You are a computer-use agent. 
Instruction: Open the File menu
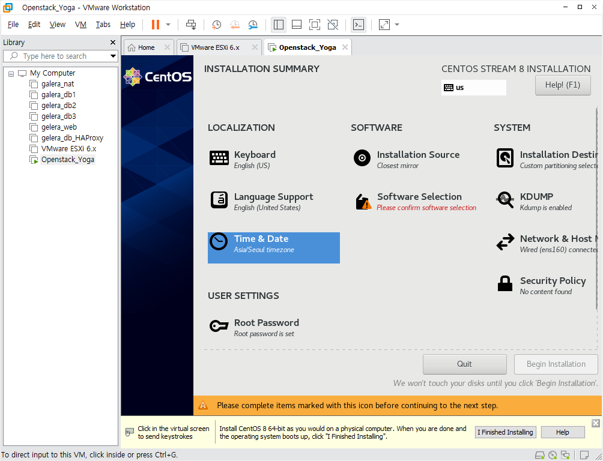[13, 25]
